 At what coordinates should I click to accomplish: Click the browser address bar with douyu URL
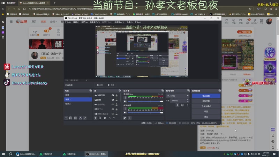coord(139,9)
